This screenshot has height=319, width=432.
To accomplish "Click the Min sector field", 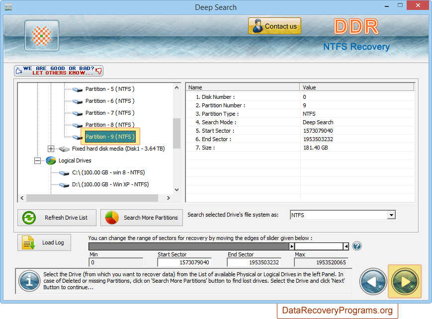I will click(x=116, y=262).
